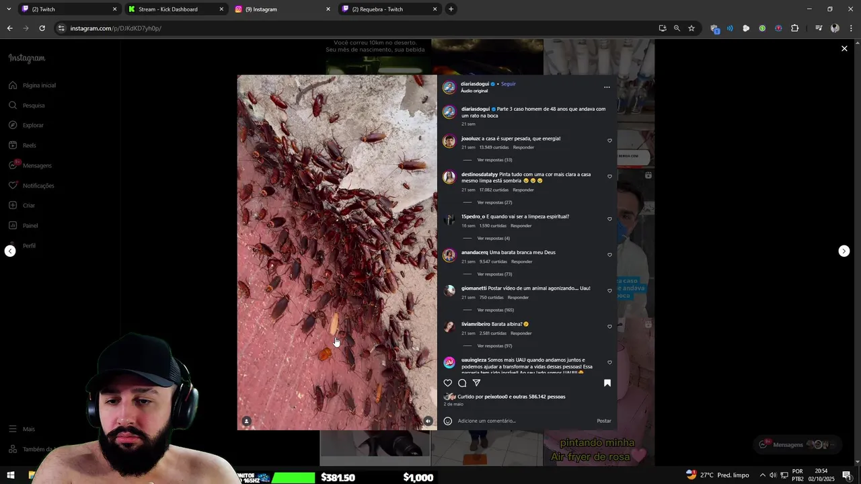Click Postar to submit comment

coord(604,421)
